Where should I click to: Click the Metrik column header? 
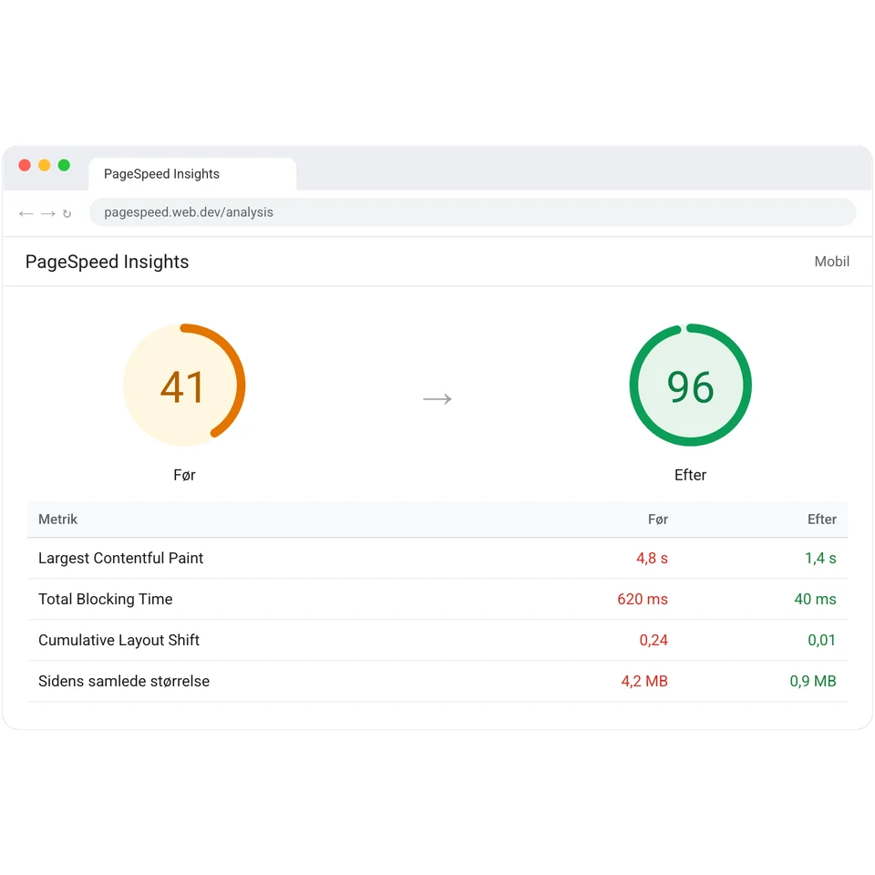pyautogui.click(x=58, y=520)
